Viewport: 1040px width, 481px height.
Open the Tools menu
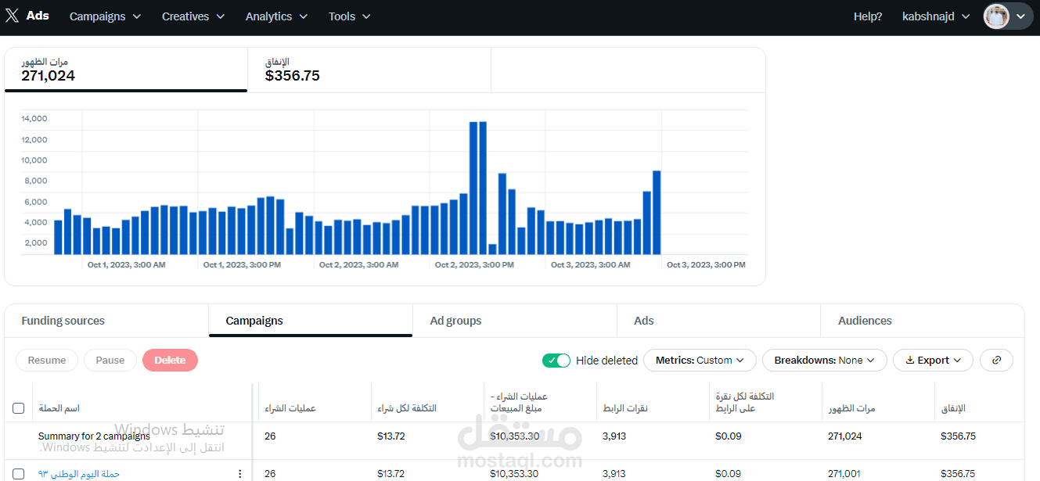(350, 16)
